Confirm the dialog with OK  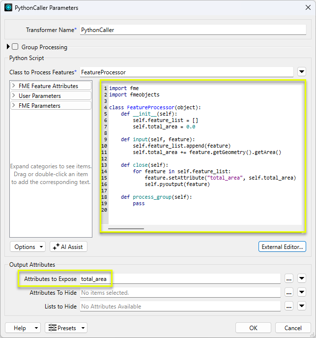pyautogui.click(x=253, y=328)
